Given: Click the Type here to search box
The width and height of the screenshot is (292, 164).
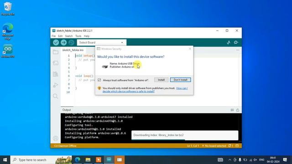Looking at the screenshot, I should pos(41,160).
